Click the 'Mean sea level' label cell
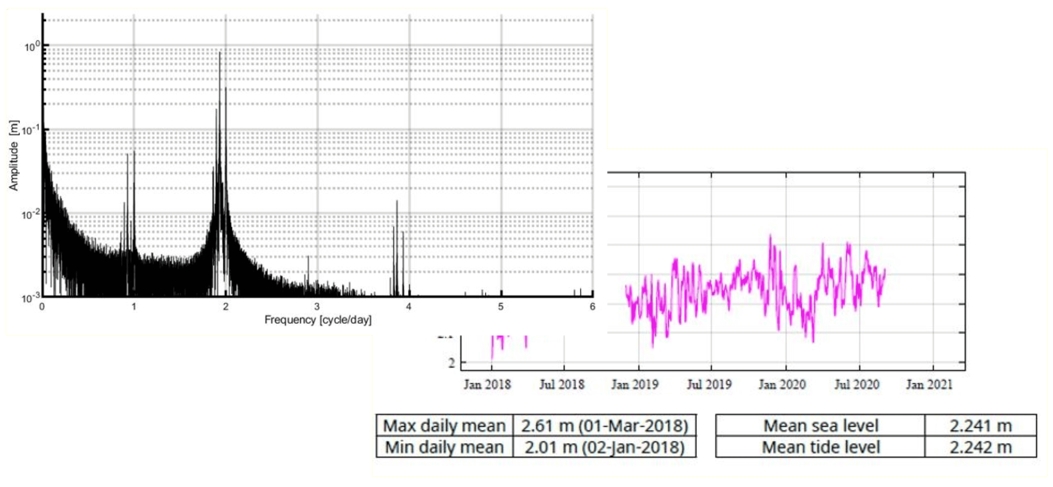The height and width of the screenshot is (487, 1053). coord(820,426)
